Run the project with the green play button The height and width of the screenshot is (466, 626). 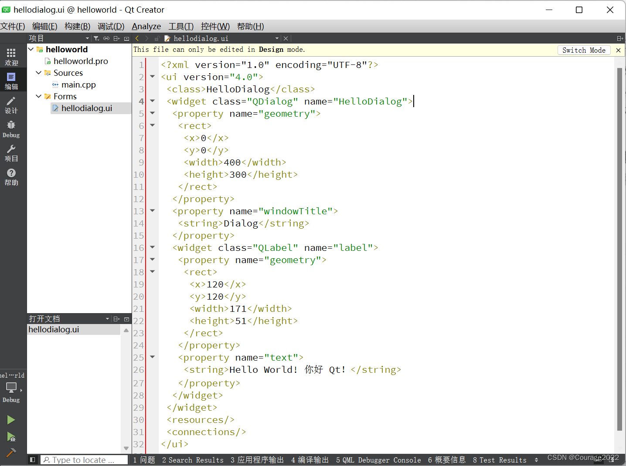click(x=11, y=420)
